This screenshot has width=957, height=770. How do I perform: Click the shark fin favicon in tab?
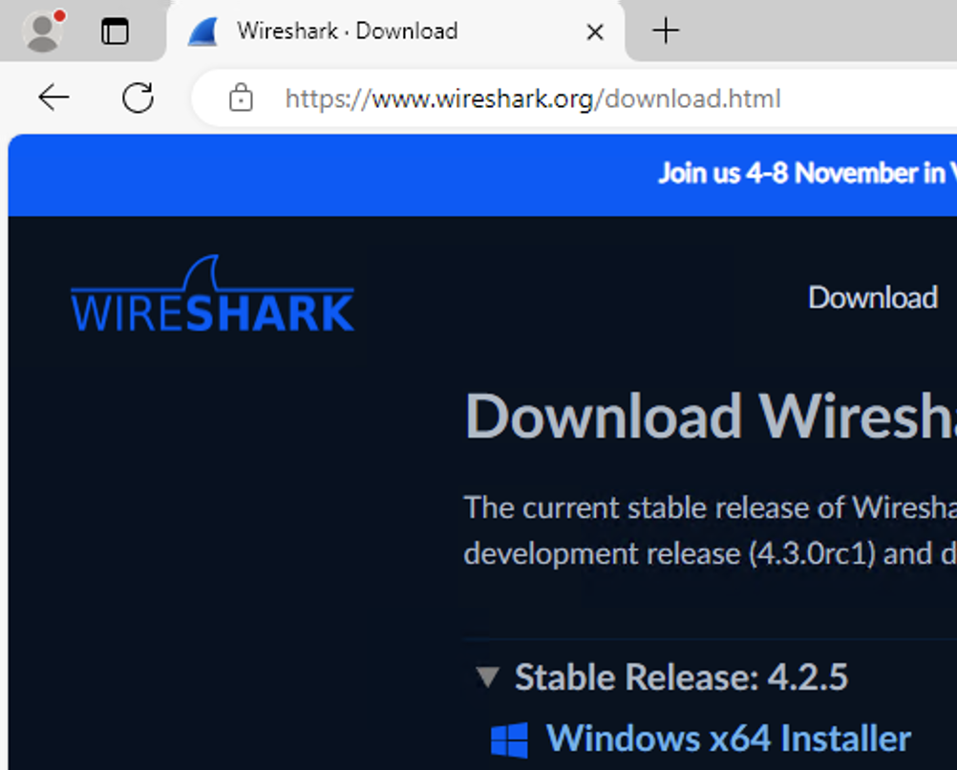pos(203,32)
